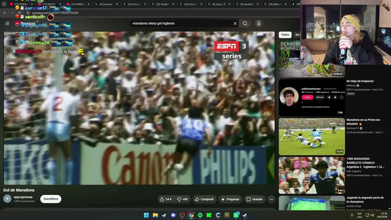Like the video with thumbs-up 24 K

coord(166,199)
